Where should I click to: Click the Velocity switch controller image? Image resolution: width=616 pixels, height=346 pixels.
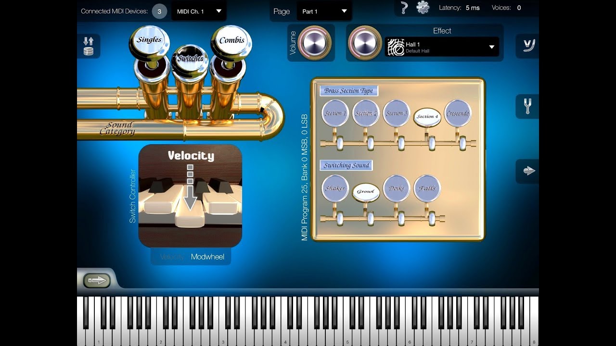(190, 196)
